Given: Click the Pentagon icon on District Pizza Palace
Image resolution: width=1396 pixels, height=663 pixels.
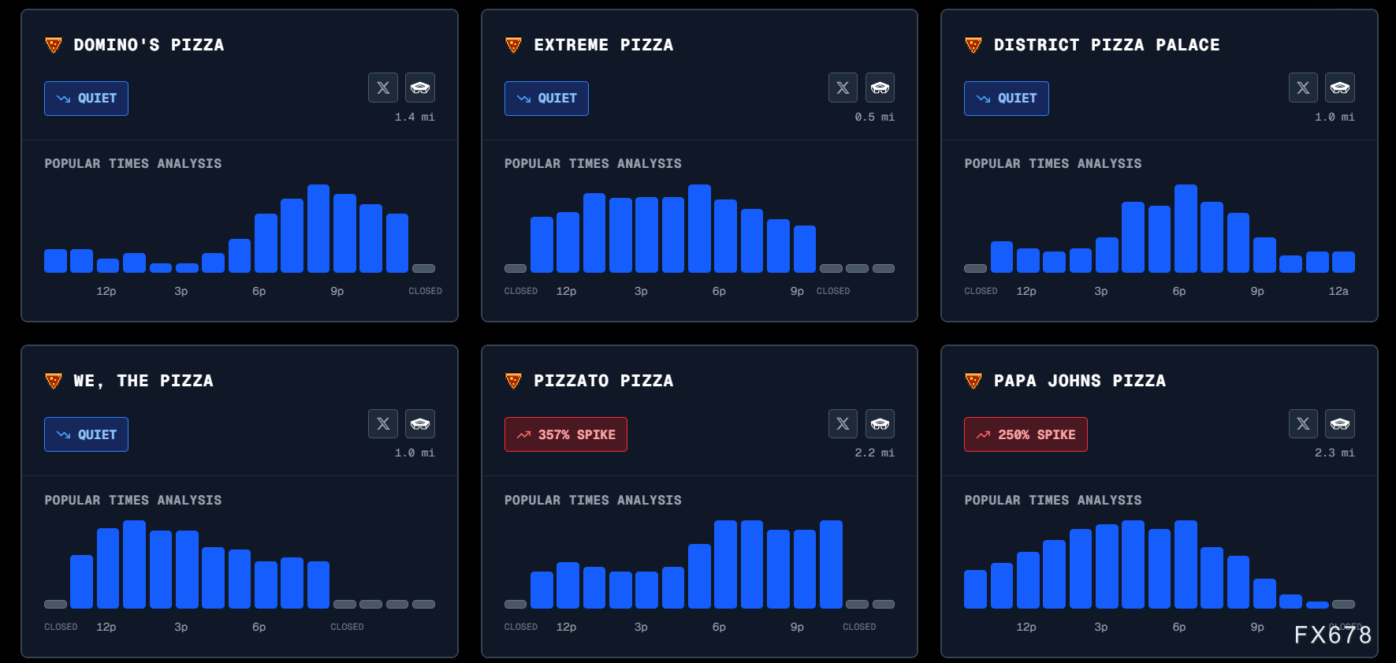Looking at the screenshot, I should 1340,88.
